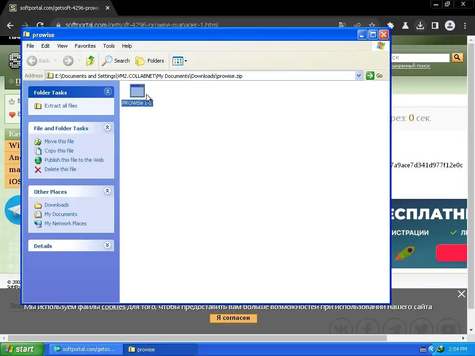Image resolution: width=475 pixels, height=356 pixels.
Task: Open the Back history dropdown arrow
Action: click(56, 61)
